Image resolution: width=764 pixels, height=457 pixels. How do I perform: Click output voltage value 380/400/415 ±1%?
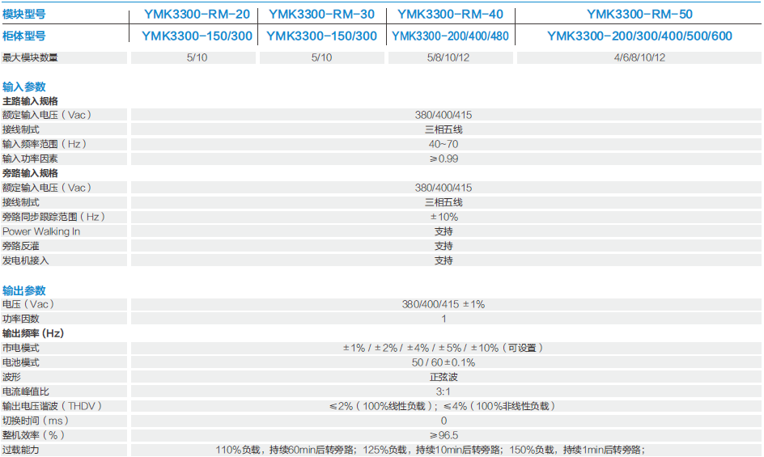(444, 304)
